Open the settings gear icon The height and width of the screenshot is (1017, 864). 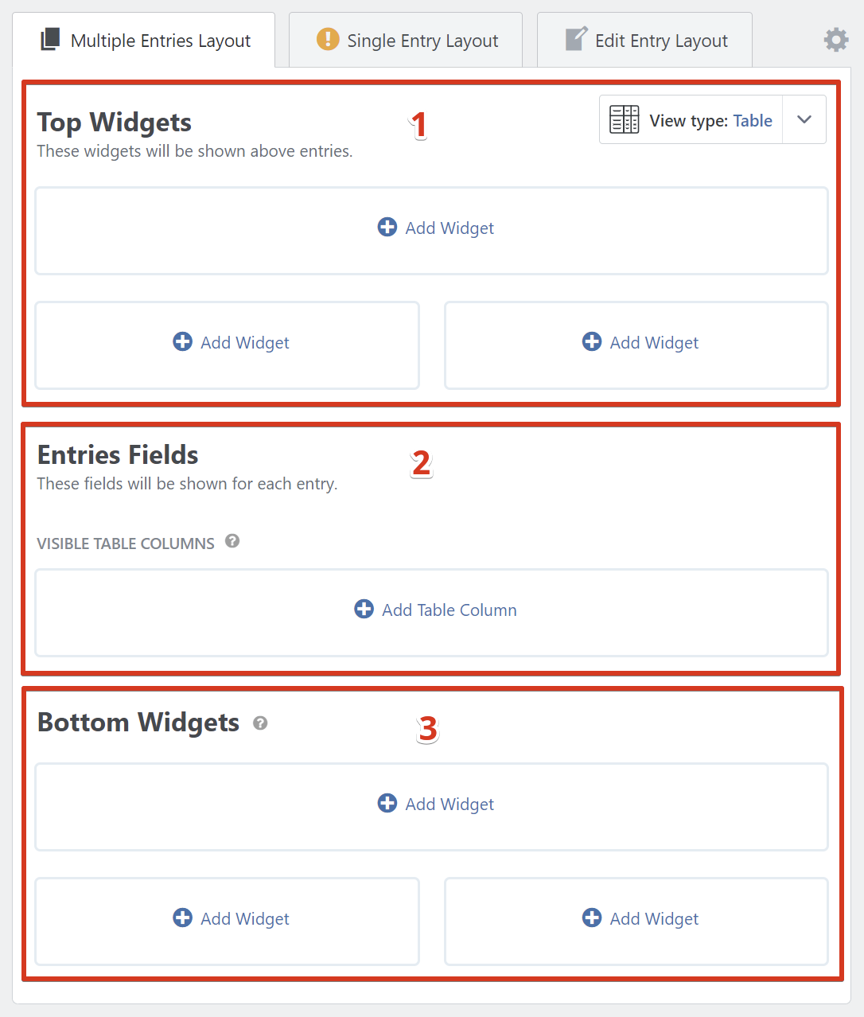point(835,40)
